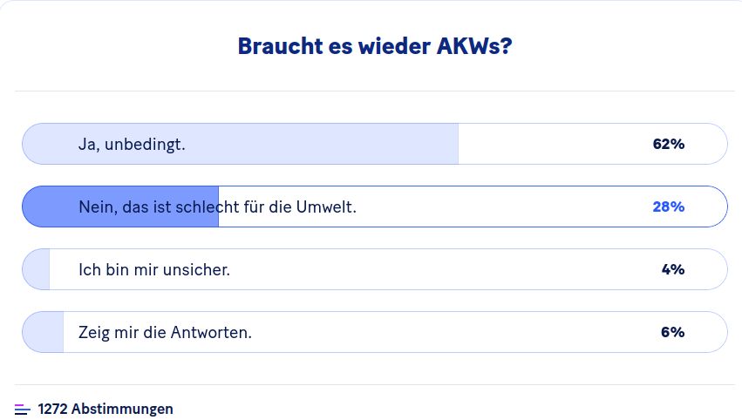Click the highlighted 28% result value
Image resolution: width=742 pixels, height=420 pixels.
click(668, 207)
